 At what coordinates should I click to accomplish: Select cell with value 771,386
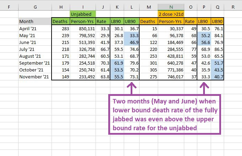[x=171, y=70]
